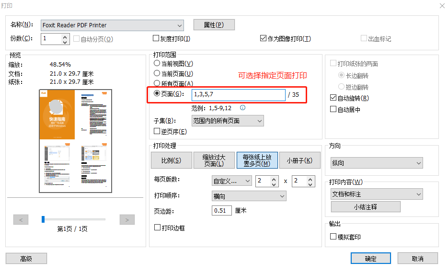This screenshot has width=448, height=273.
Task: Click the print preview thumbnail
Action: pyautogui.click(x=75, y=141)
